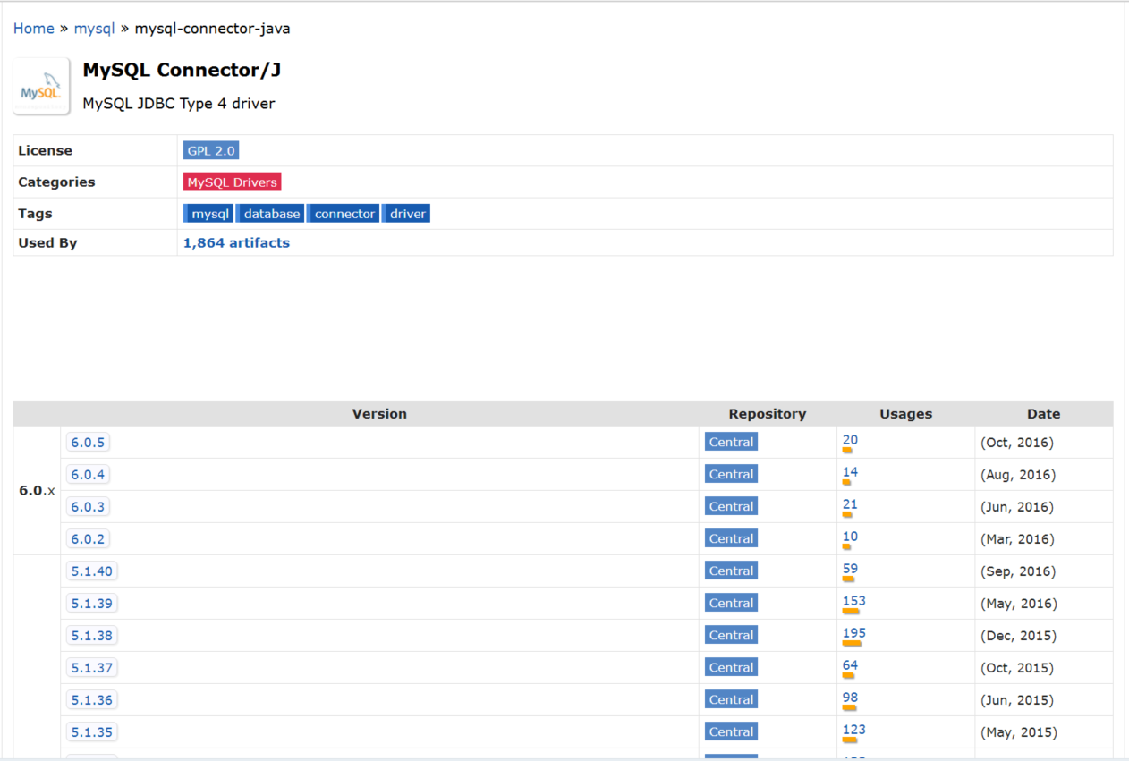Open the GPL 2.0 license tag
Screen dimensions: 1129x761
(x=211, y=151)
